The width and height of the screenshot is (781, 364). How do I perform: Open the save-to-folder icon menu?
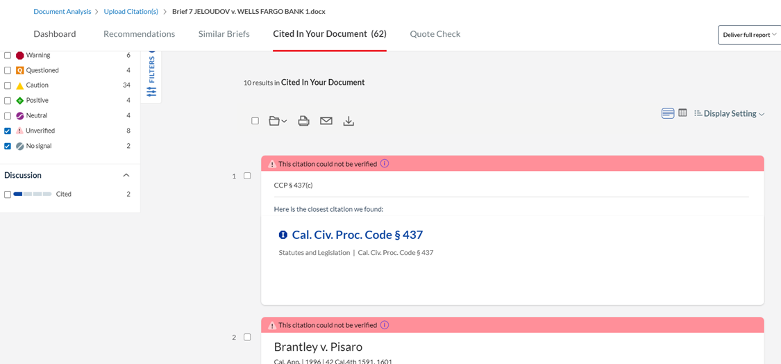[x=278, y=121]
